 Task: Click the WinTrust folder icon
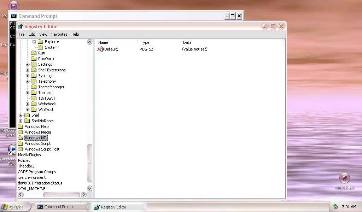(34, 110)
